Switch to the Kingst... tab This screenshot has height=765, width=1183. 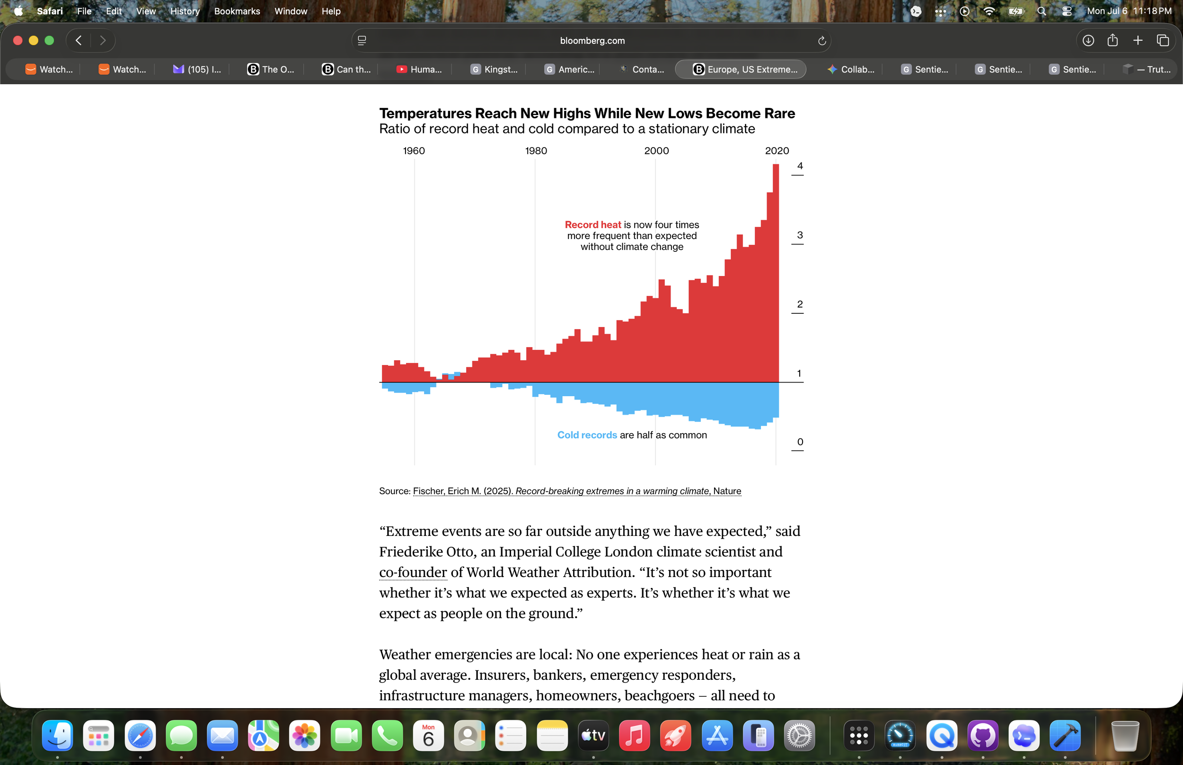tap(494, 70)
